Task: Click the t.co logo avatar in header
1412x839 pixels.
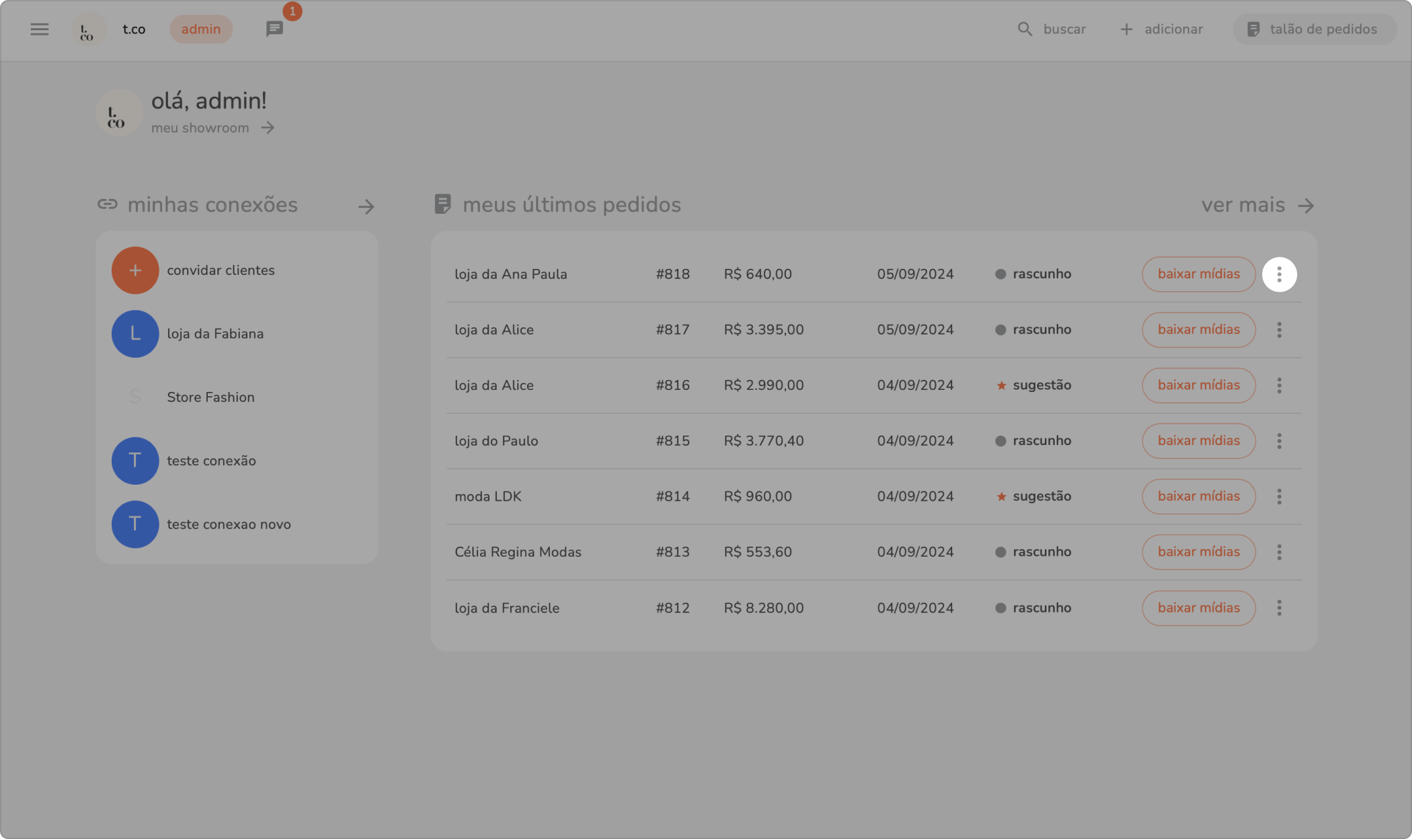Action: [x=87, y=30]
